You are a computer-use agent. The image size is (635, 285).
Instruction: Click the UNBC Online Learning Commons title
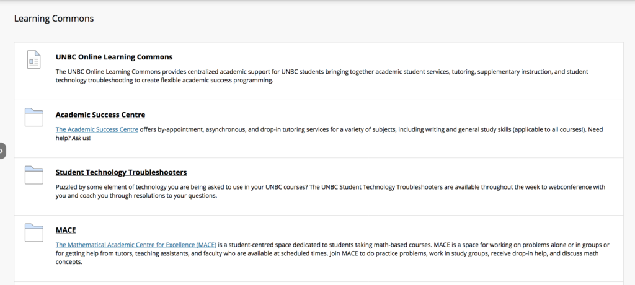tap(114, 57)
